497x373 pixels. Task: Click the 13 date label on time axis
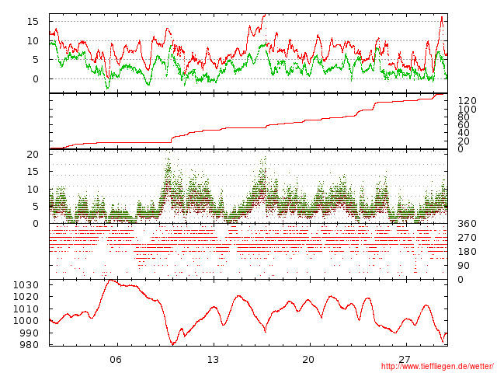pos(213,360)
